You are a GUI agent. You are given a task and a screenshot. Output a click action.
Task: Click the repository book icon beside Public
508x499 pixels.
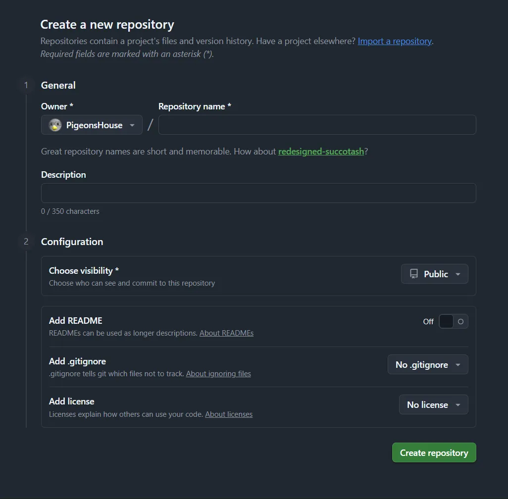point(414,274)
